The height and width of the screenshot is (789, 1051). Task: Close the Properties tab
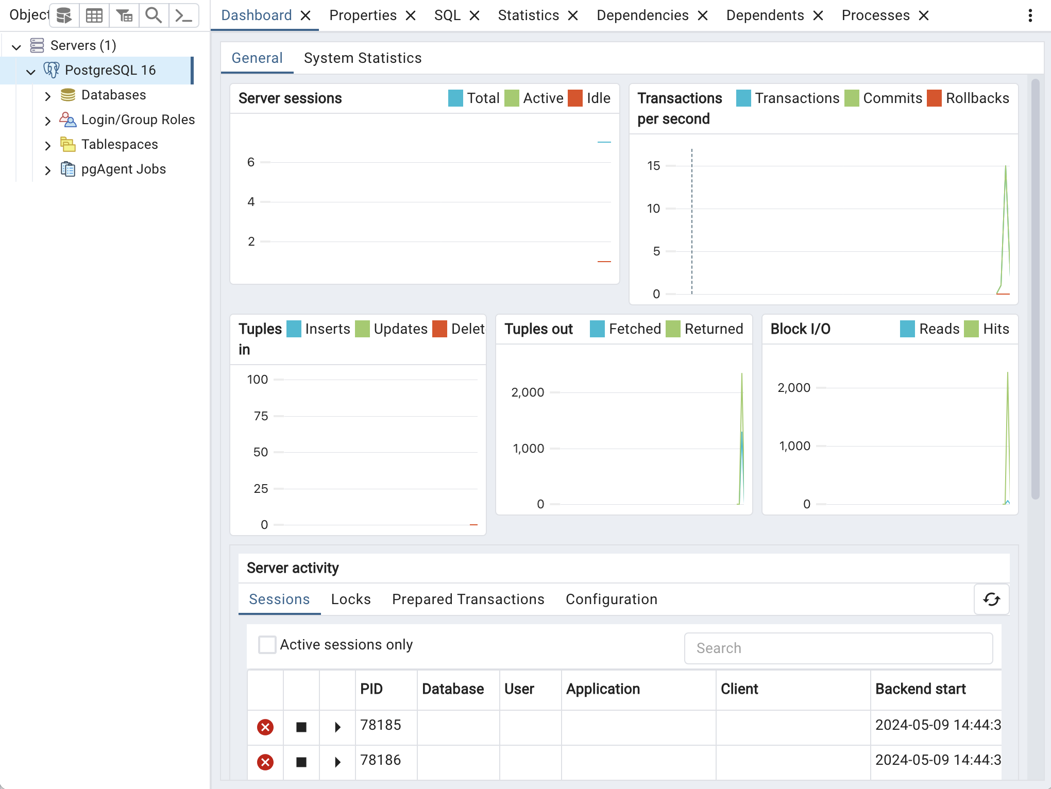pos(411,15)
